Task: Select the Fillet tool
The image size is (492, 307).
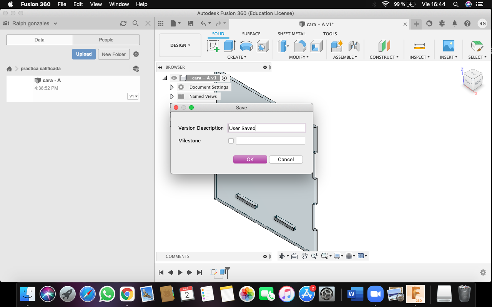Action: coord(300,46)
